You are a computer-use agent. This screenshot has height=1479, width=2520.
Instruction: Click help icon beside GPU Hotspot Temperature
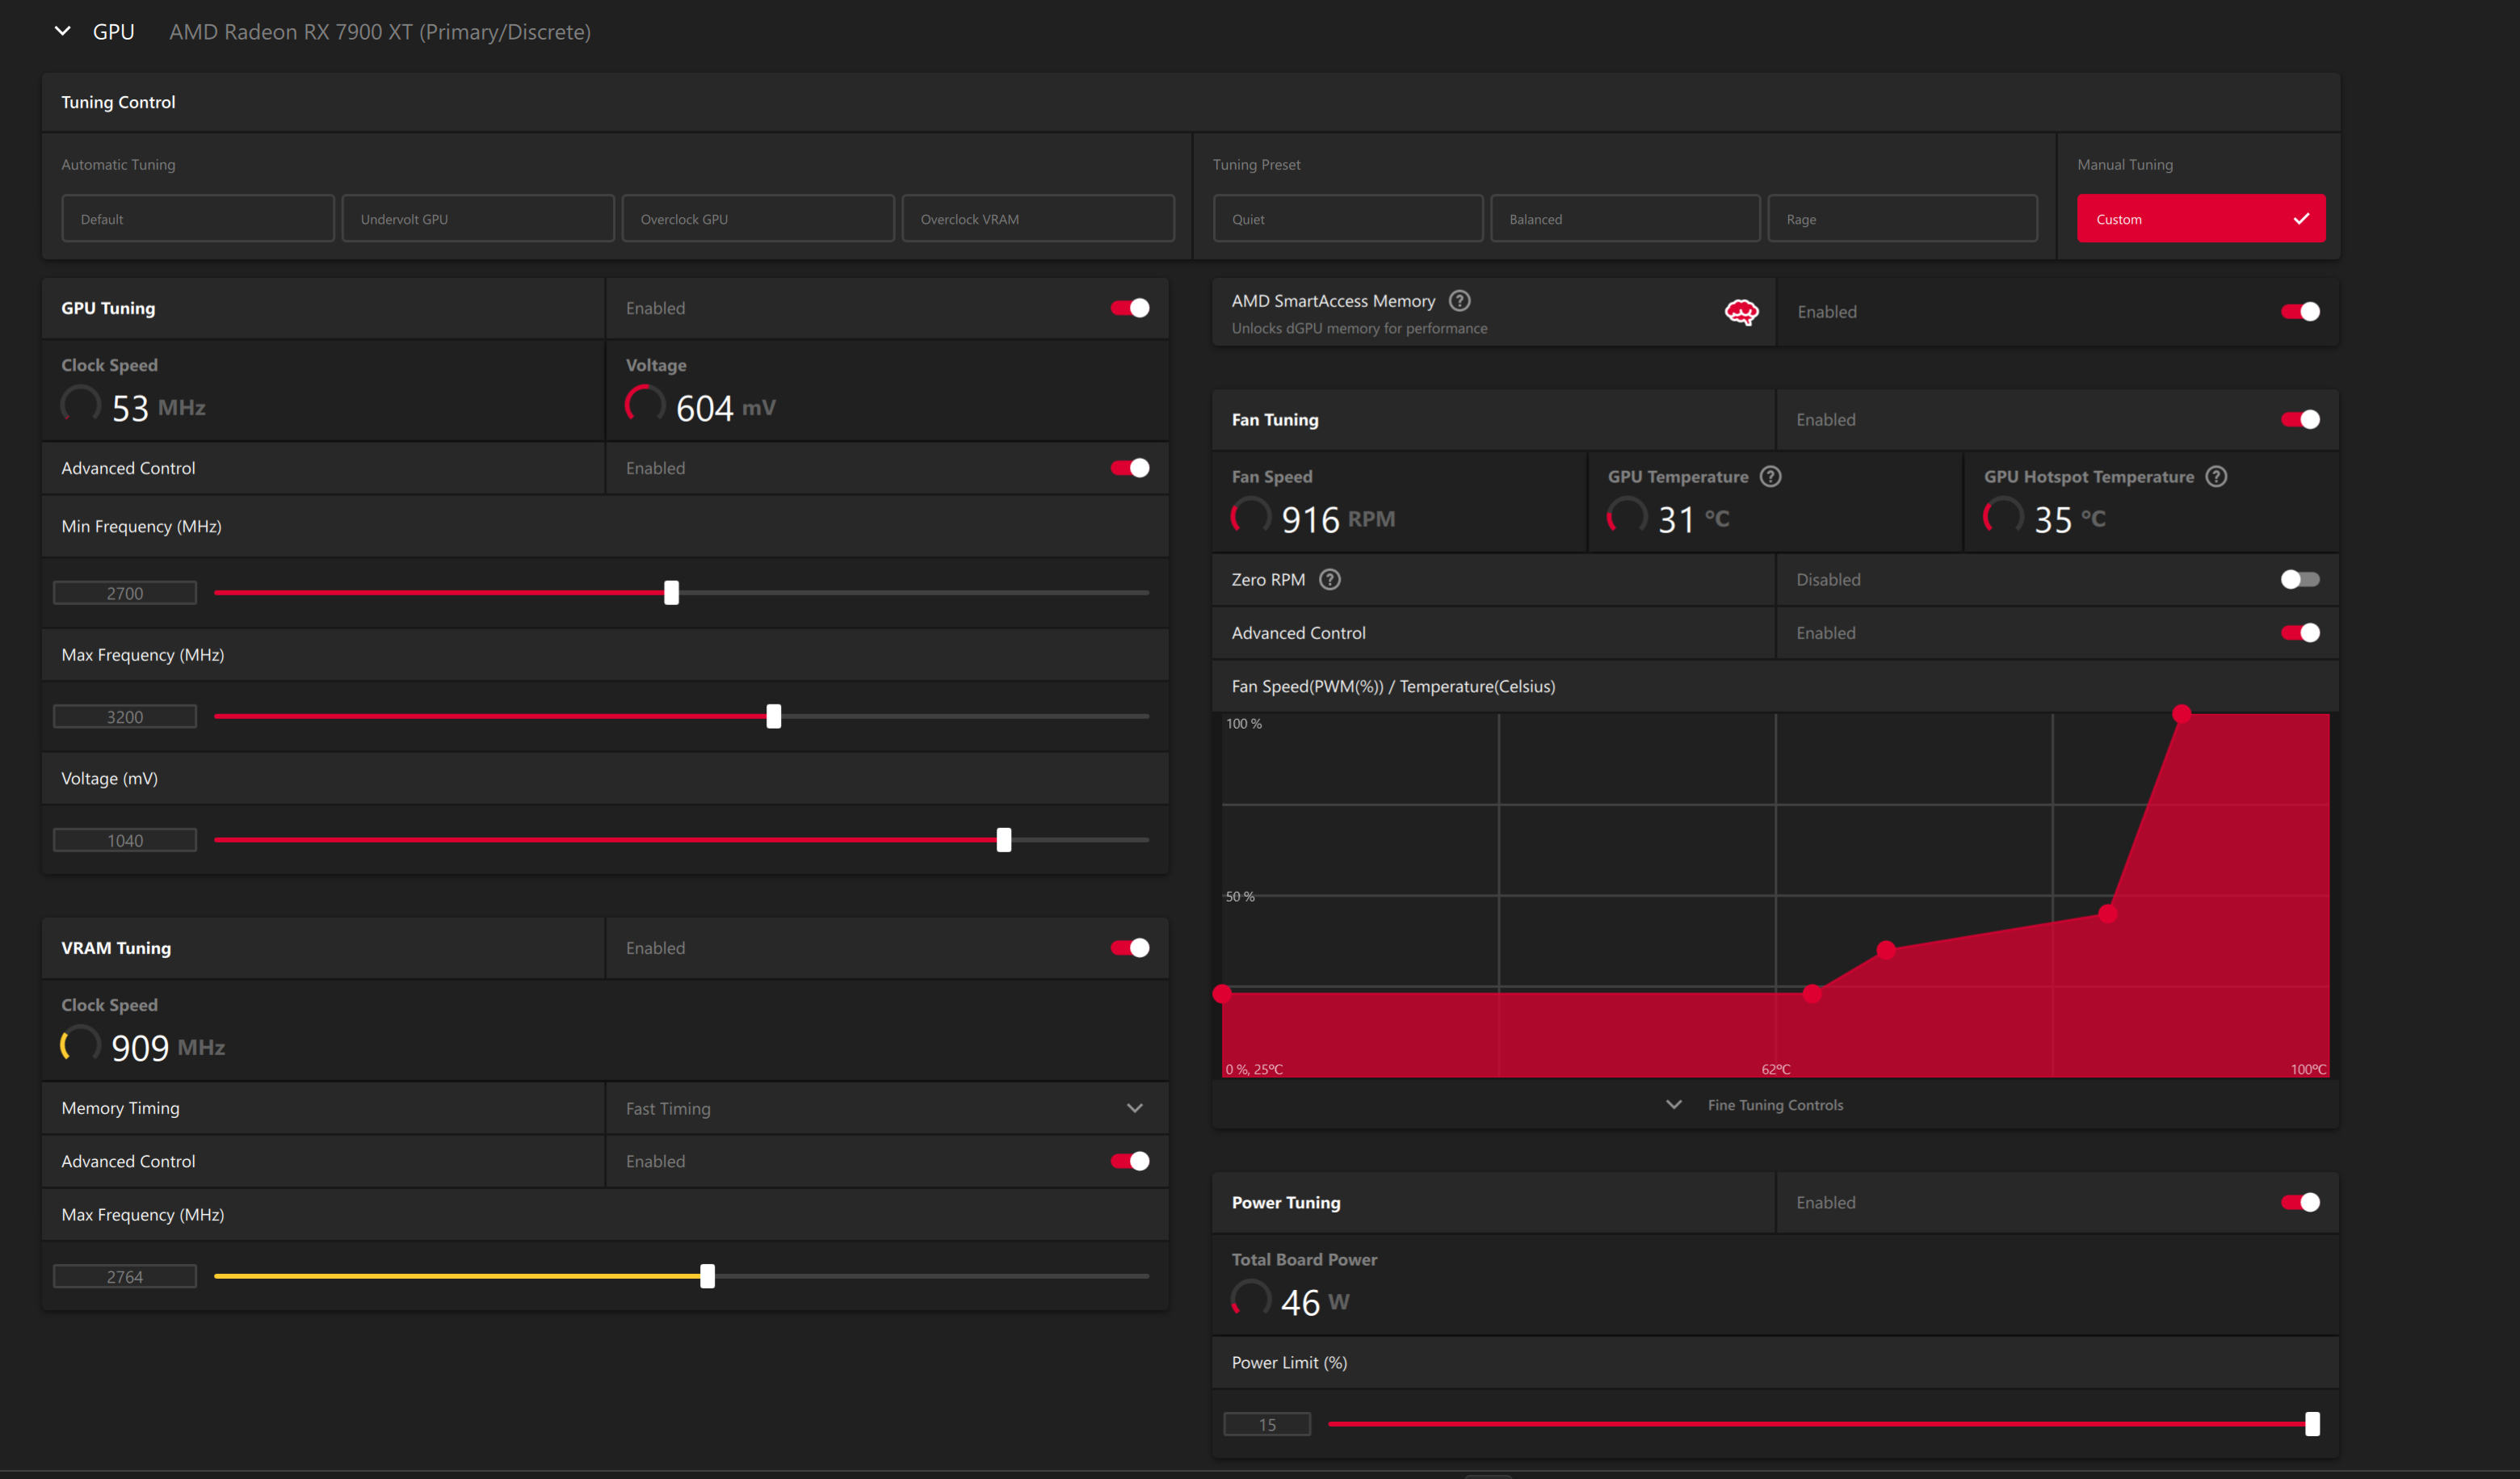(x=2216, y=477)
